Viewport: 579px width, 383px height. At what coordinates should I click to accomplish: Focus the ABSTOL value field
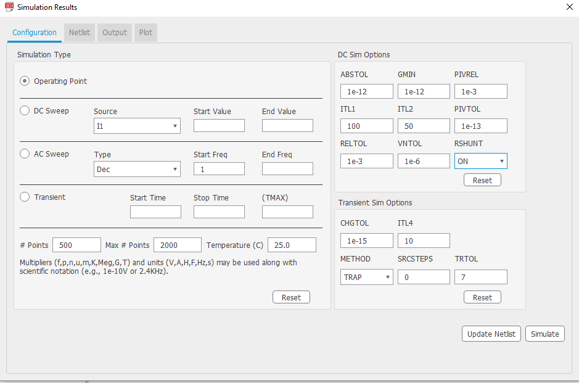[x=366, y=91]
